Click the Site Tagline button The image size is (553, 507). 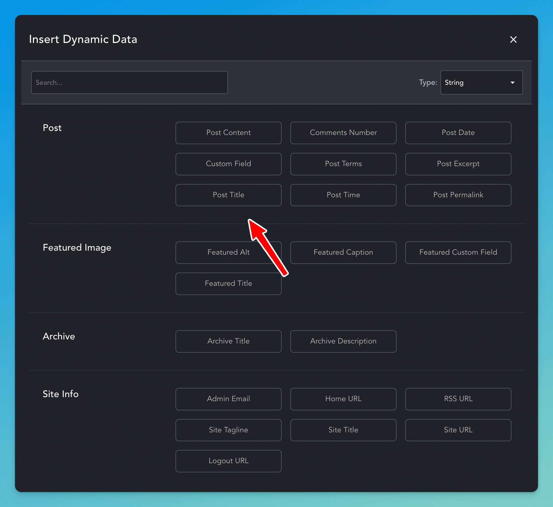click(228, 430)
